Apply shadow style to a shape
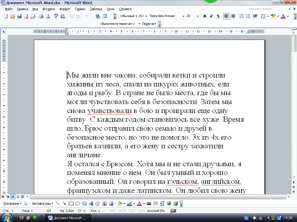 (169, 203)
